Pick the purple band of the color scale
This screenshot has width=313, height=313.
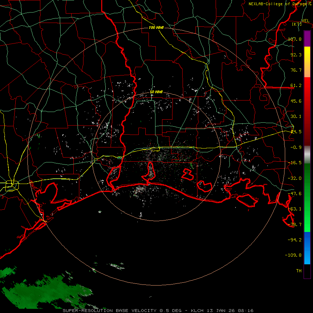[307, 39]
